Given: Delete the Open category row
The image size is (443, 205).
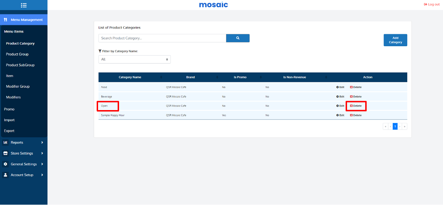Looking at the screenshot, I should coord(356,106).
